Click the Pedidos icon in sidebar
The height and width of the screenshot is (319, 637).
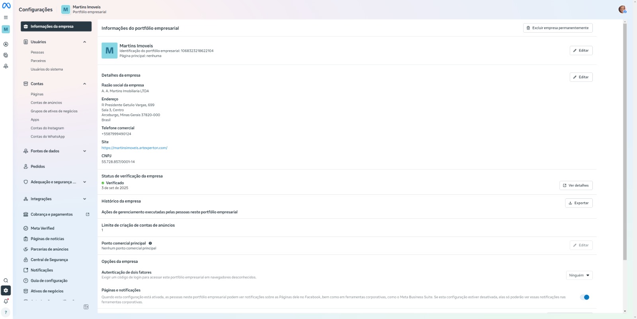pyautogui.click(x=26, y=166)
